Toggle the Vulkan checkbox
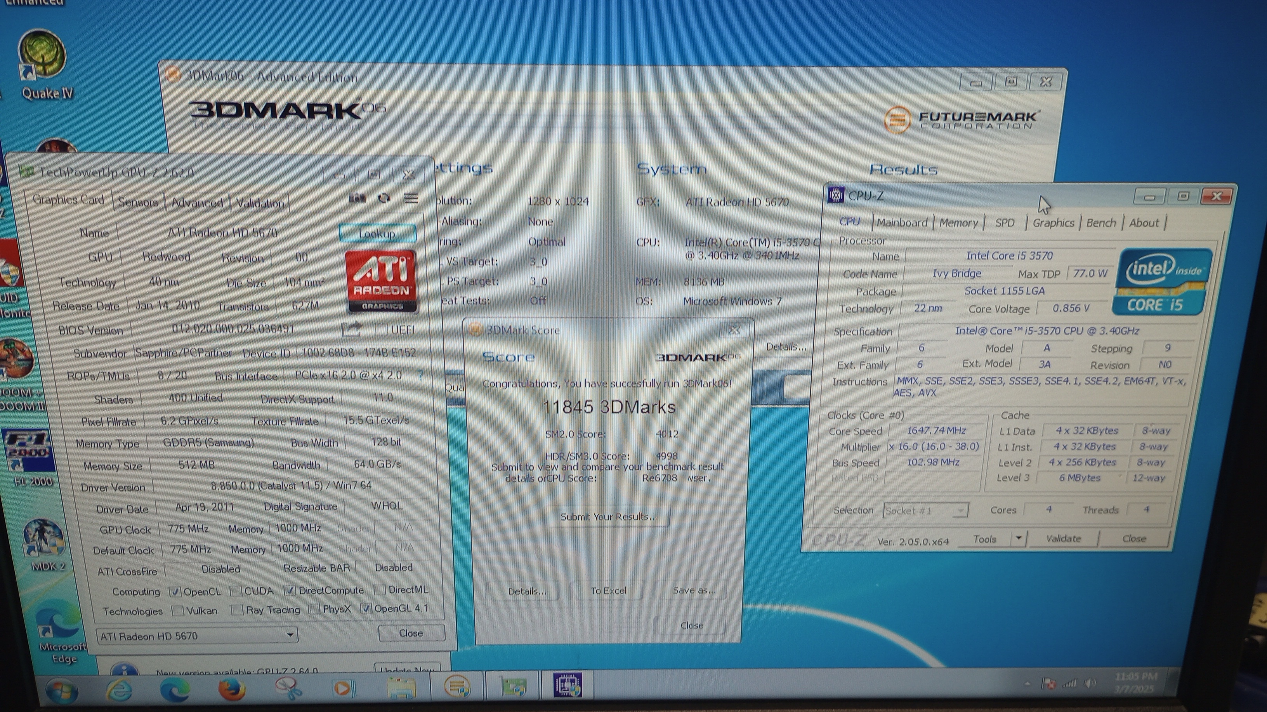 point(177,610)
